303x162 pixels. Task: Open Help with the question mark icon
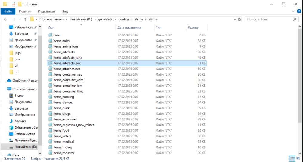(299, 12)
